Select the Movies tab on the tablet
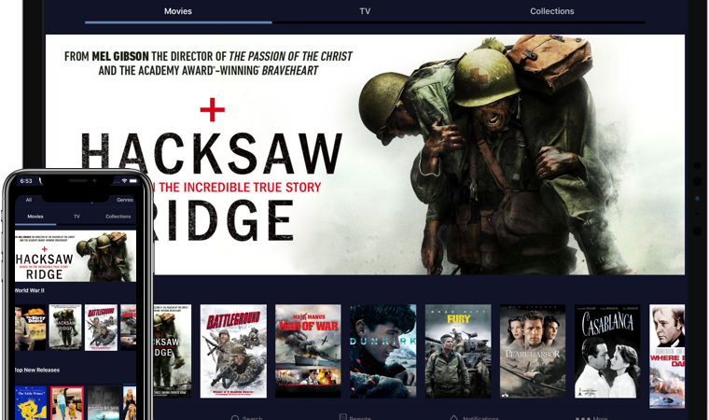 pos(177,11)
